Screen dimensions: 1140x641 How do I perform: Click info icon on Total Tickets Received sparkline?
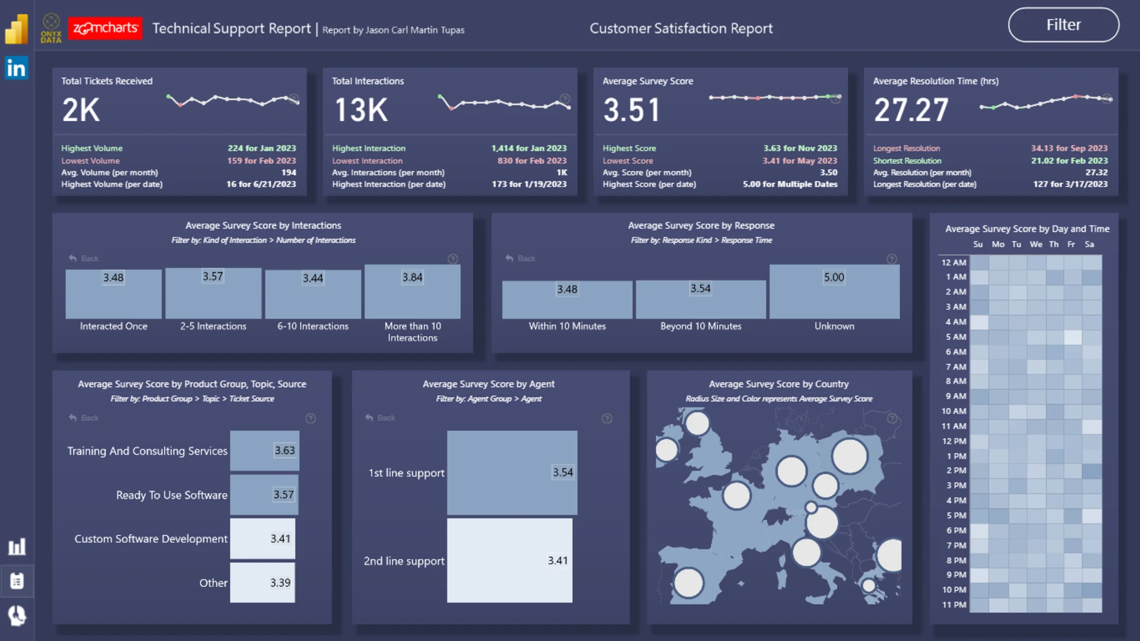point(294,99)
